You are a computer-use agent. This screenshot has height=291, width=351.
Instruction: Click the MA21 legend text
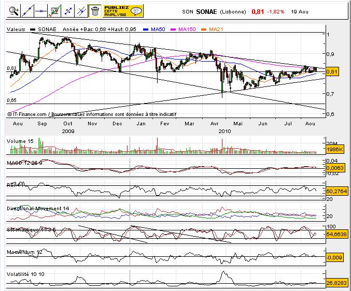216,30
